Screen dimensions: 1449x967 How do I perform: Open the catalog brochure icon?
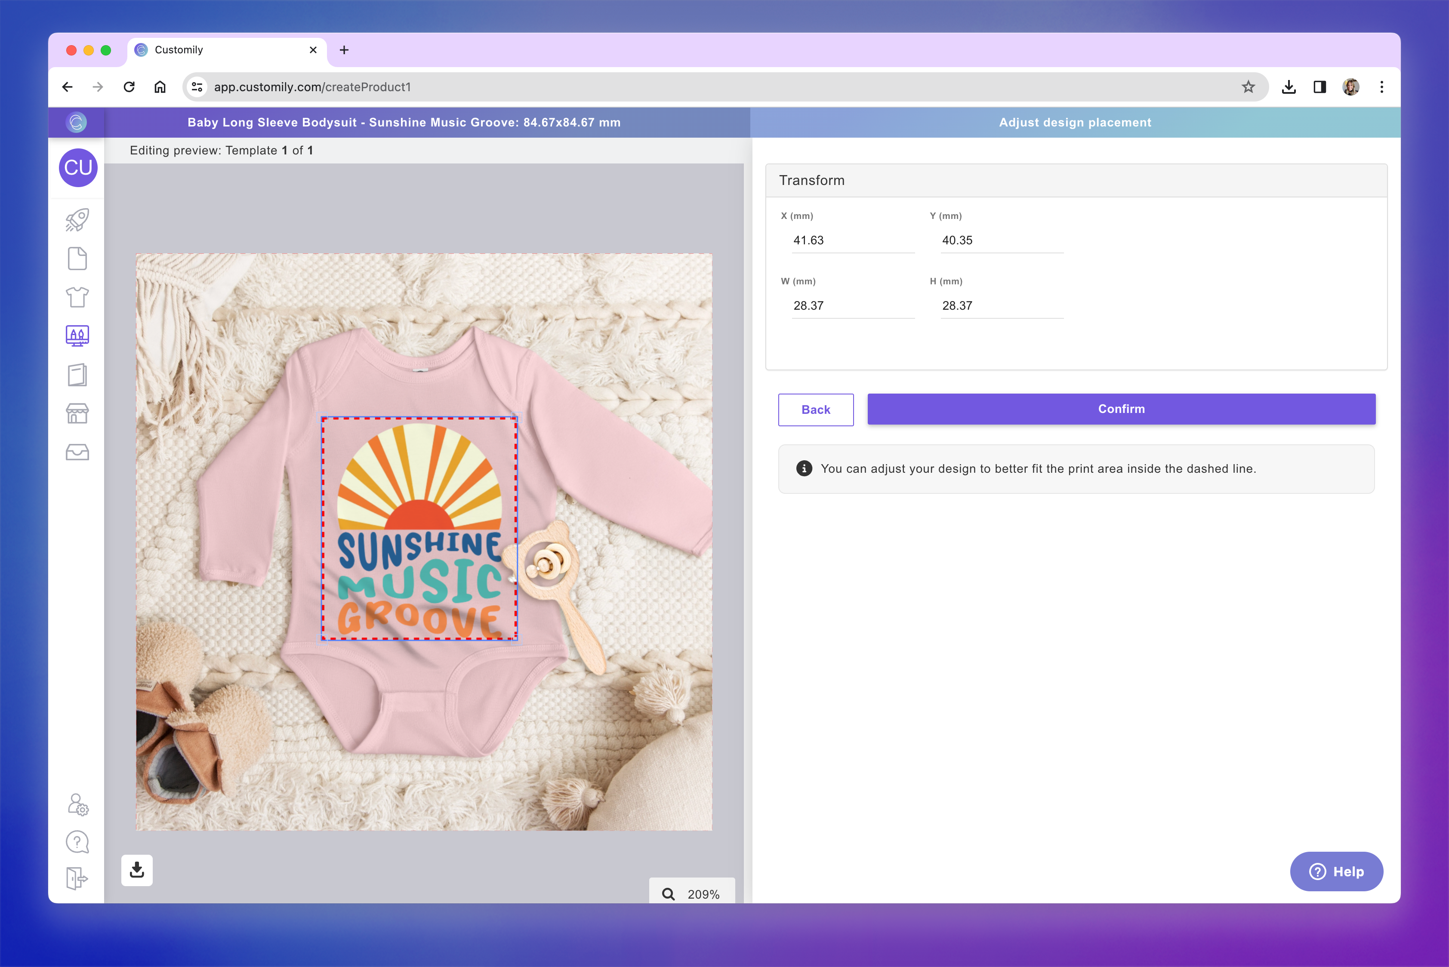click(x=77, y=374)
